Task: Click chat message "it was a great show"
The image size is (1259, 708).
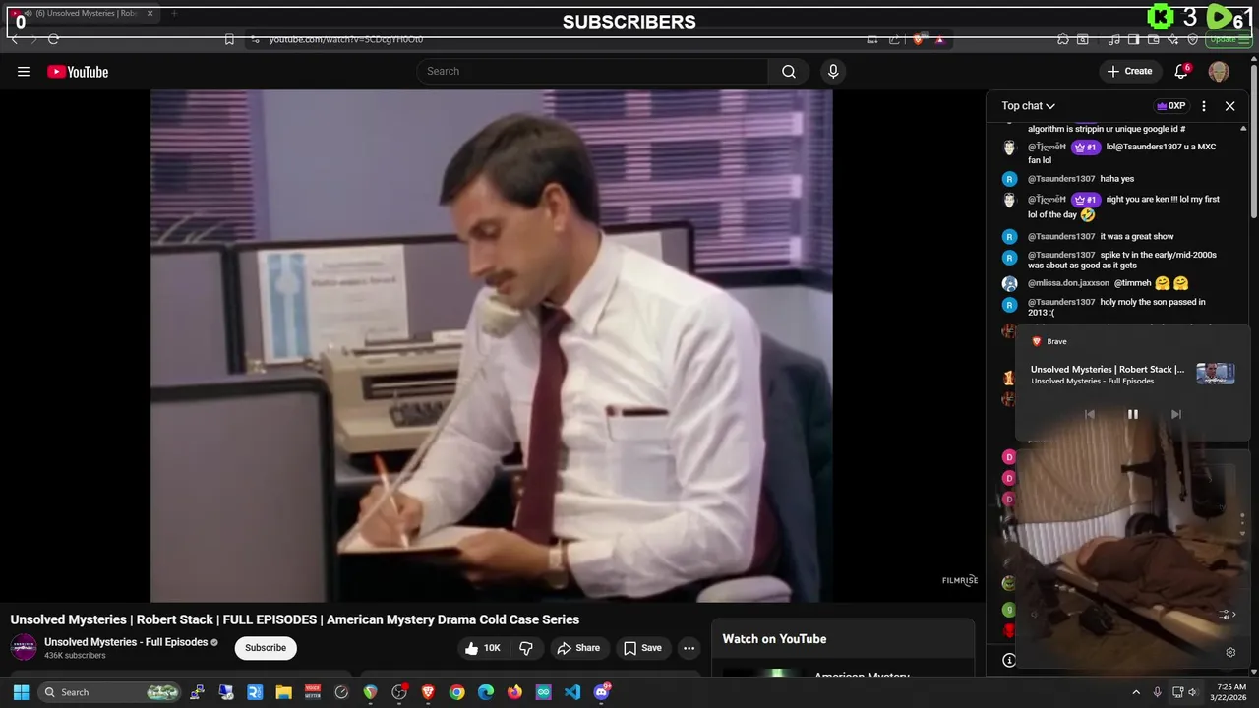Action: tap(1137, 236)
